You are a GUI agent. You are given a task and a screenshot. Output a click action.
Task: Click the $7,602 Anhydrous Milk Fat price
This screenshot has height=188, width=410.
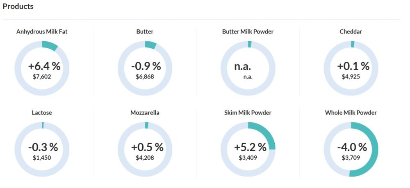tap(42, 76)
